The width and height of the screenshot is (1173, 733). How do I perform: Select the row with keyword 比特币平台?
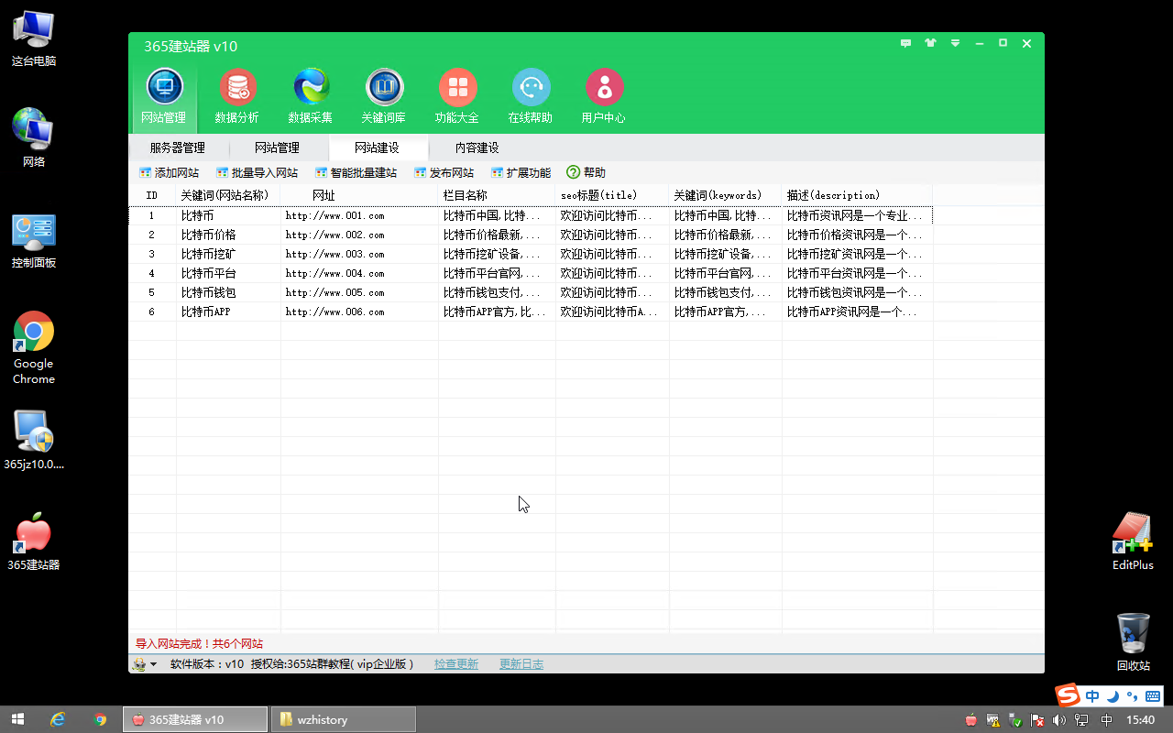531,273
